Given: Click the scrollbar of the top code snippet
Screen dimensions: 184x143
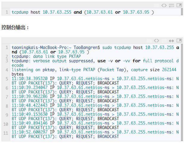Looking at the screenshot, I should tap(182, 12).
